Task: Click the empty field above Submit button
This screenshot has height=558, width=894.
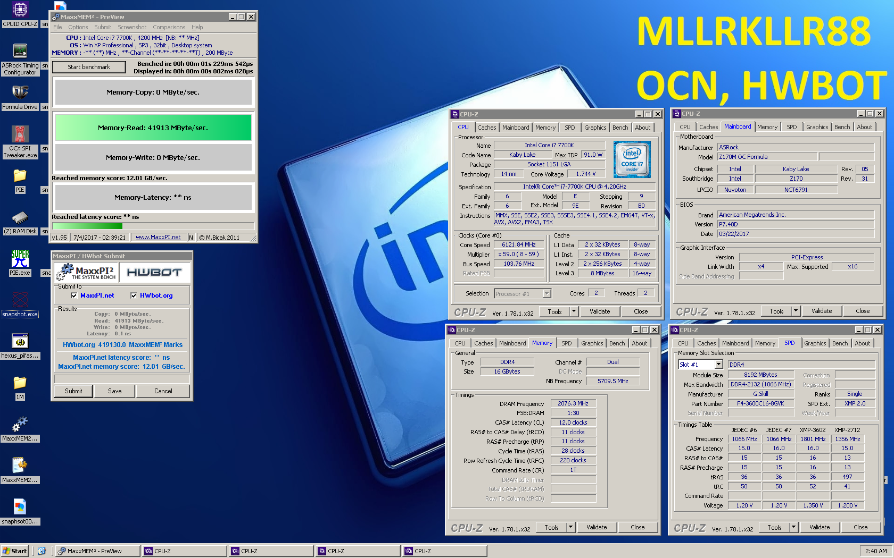Action: pyautogui.click(x=122, y=379)
